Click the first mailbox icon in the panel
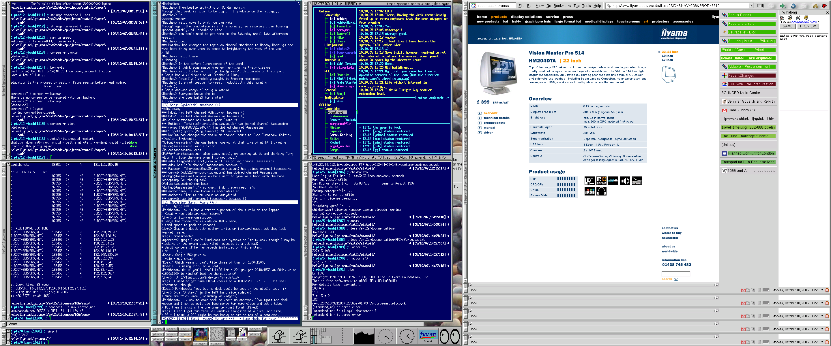The image size is (831, 346). click(x=279, y=336)
